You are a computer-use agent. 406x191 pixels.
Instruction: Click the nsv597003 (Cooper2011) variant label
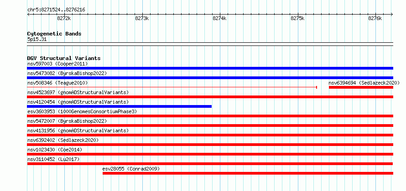57,64
